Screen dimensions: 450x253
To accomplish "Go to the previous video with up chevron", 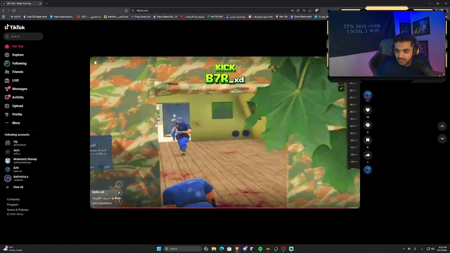I will (442, 126).
